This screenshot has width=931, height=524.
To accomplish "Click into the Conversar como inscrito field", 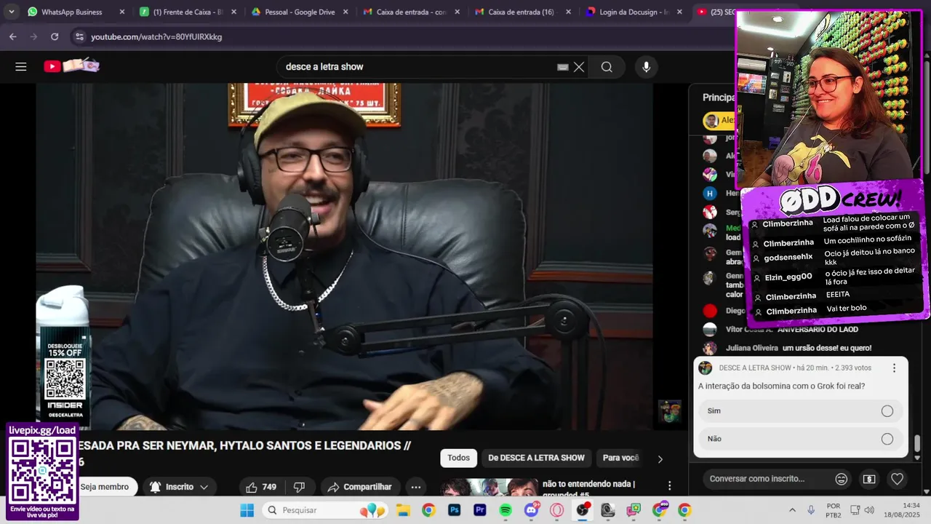I will pyautogui.click(x=767, y=479).
